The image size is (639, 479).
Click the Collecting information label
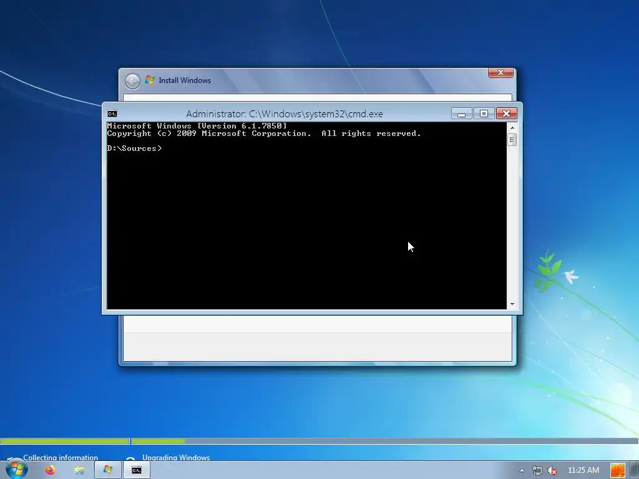[x=61, y=457]
